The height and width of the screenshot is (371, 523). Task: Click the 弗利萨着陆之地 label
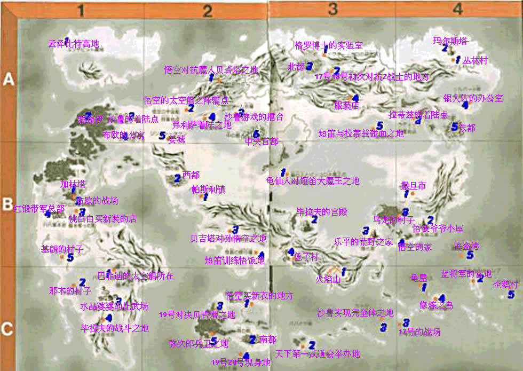[x=202, y=125]
